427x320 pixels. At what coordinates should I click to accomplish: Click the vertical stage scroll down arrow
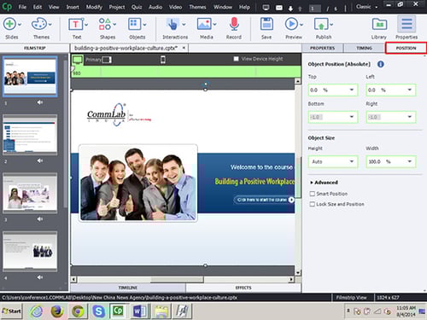(x=298, y=272)
